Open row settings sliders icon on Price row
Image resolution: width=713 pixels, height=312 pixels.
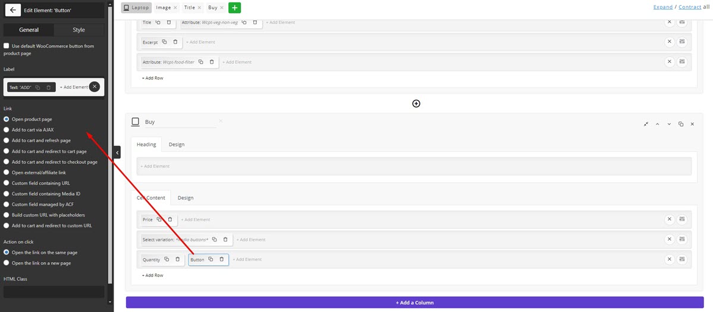click(682, 219)
